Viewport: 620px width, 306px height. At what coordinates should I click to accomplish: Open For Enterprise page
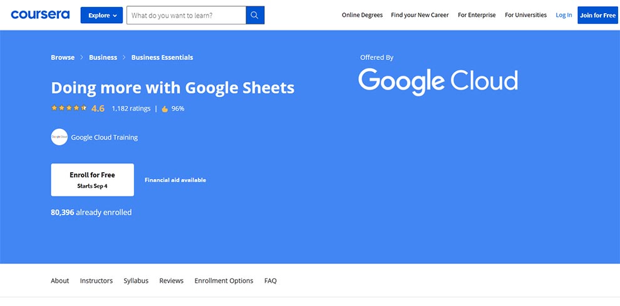pyautogui.click(x=477, y=15)
